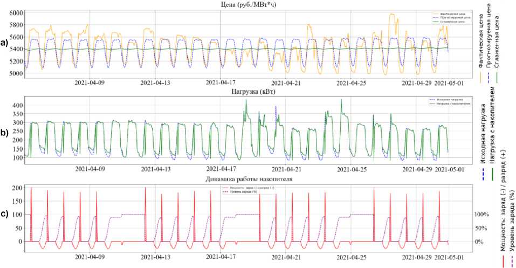Viewport: 516px width, 268px height.
Task: Click date '2021-04-17' under storage chart
Action: tap(221, 257)
